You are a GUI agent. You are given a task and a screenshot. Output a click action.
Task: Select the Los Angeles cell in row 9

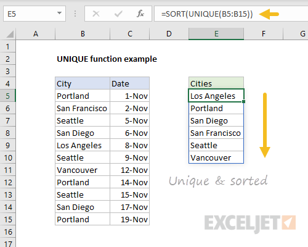pyautogui.click(x=83, y=145)
